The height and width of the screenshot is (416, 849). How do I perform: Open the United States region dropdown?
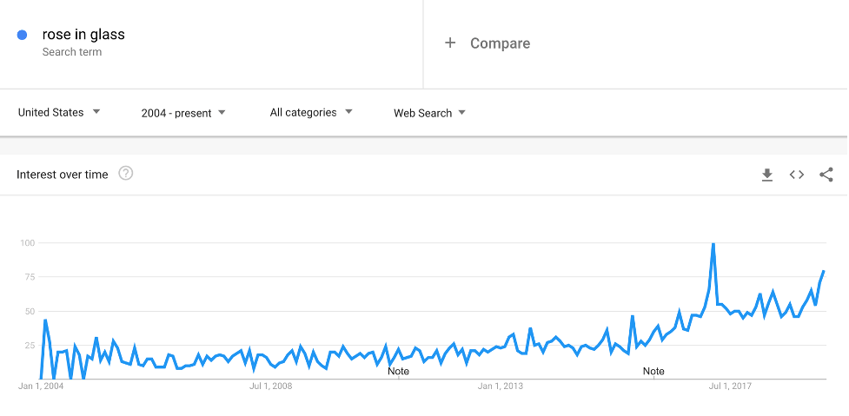[x=59, y=112]
